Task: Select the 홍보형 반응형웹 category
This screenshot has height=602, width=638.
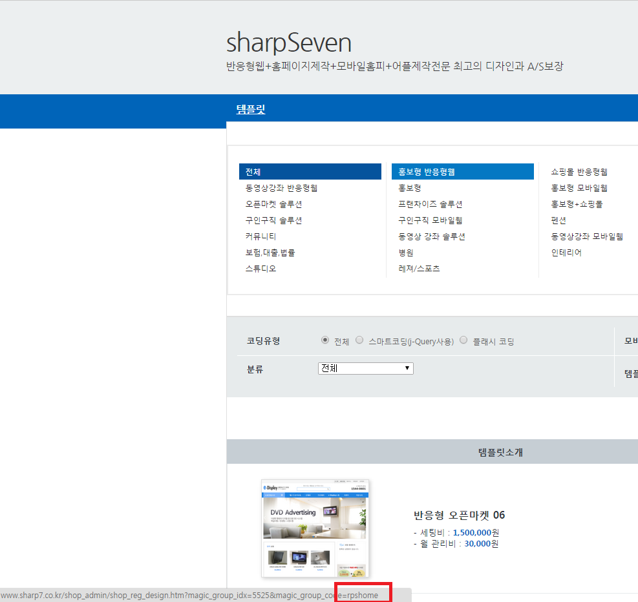Action: 463,172
